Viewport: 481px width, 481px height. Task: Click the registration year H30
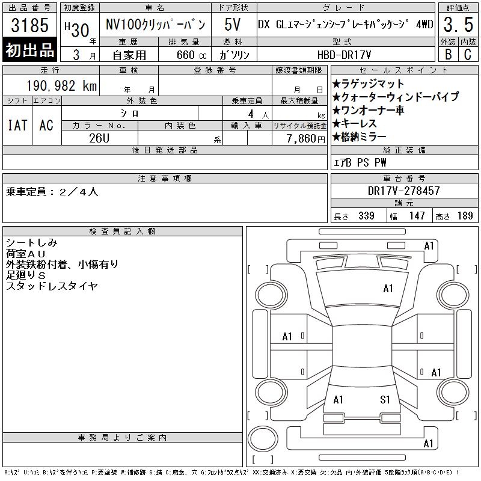[x=77, y=29]
